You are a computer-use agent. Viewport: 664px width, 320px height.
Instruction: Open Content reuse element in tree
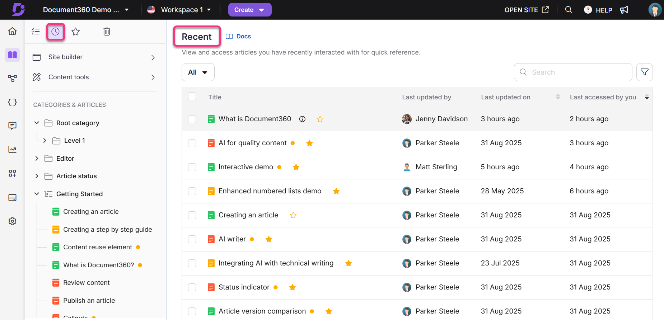pyautogui.click(x=98, y=247)
